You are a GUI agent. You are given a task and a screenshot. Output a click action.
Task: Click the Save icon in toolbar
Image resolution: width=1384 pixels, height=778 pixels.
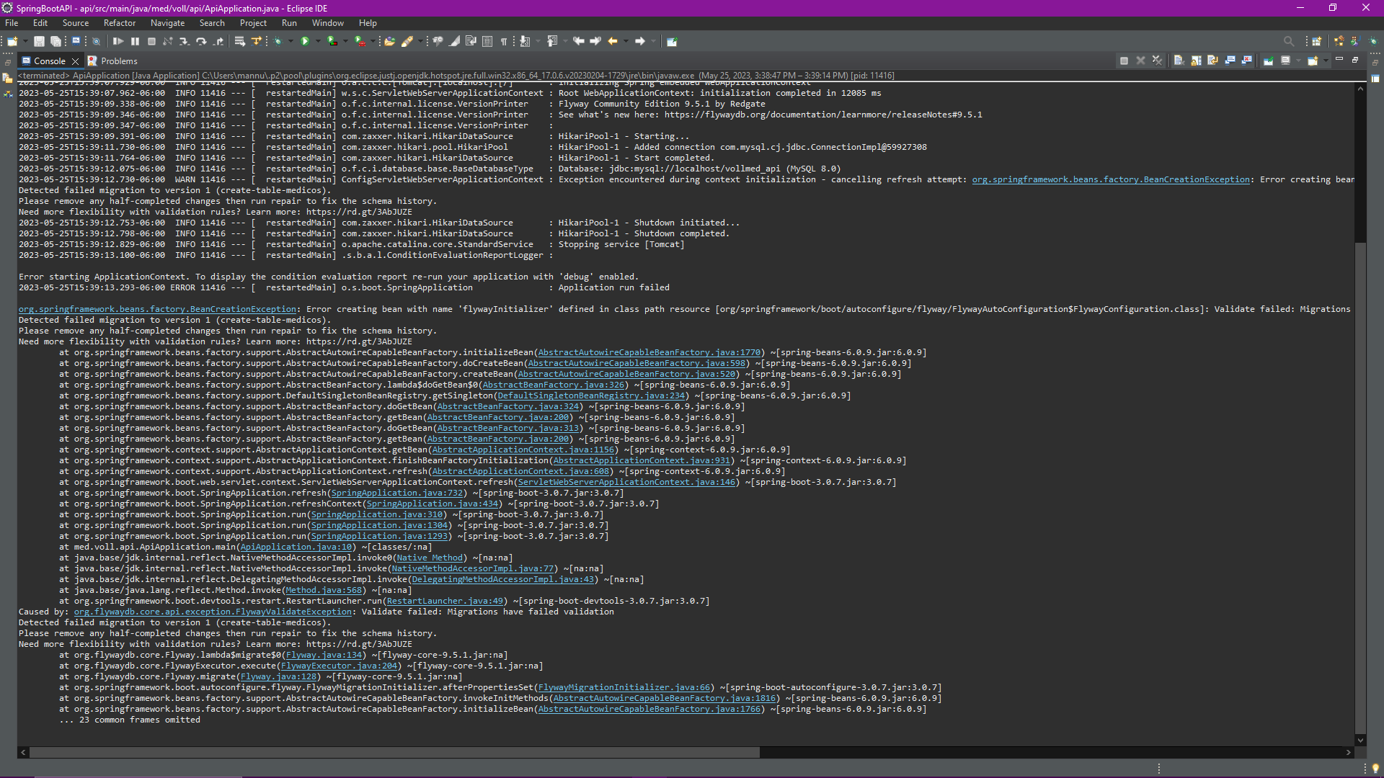coord(39,41)
